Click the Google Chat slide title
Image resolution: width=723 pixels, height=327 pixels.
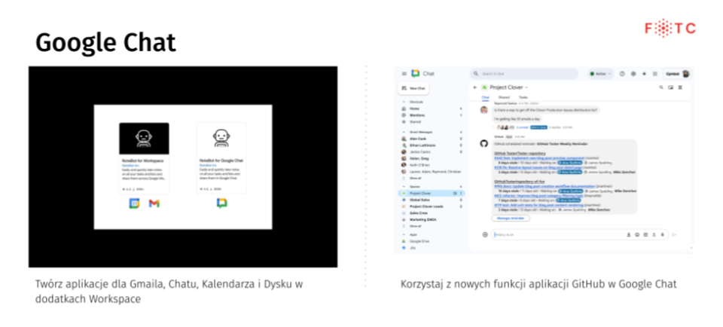click(x=105, y=42)
